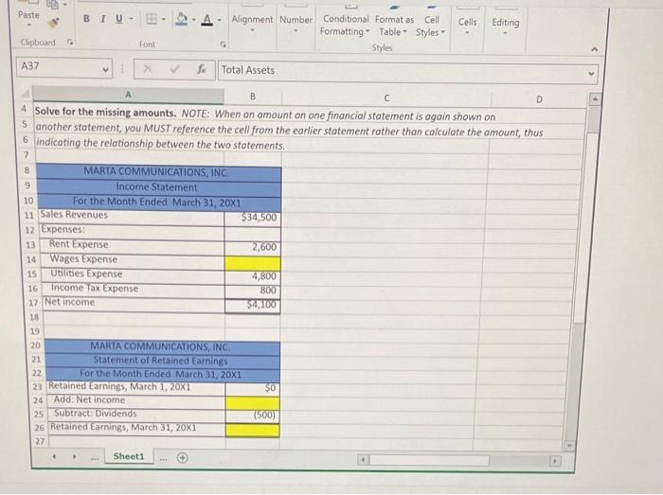Screen dimensions: 663x495
Task: Click the Copy icon above Format Painter
Action: (53, 5)
